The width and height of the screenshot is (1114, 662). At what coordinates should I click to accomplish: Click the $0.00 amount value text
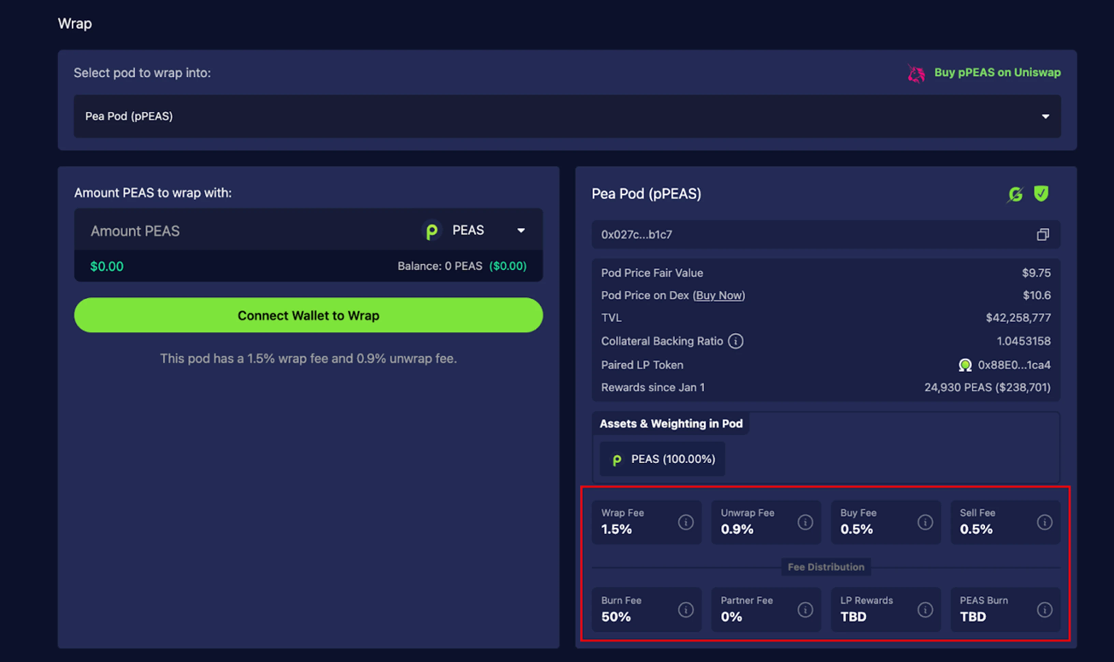107,266
